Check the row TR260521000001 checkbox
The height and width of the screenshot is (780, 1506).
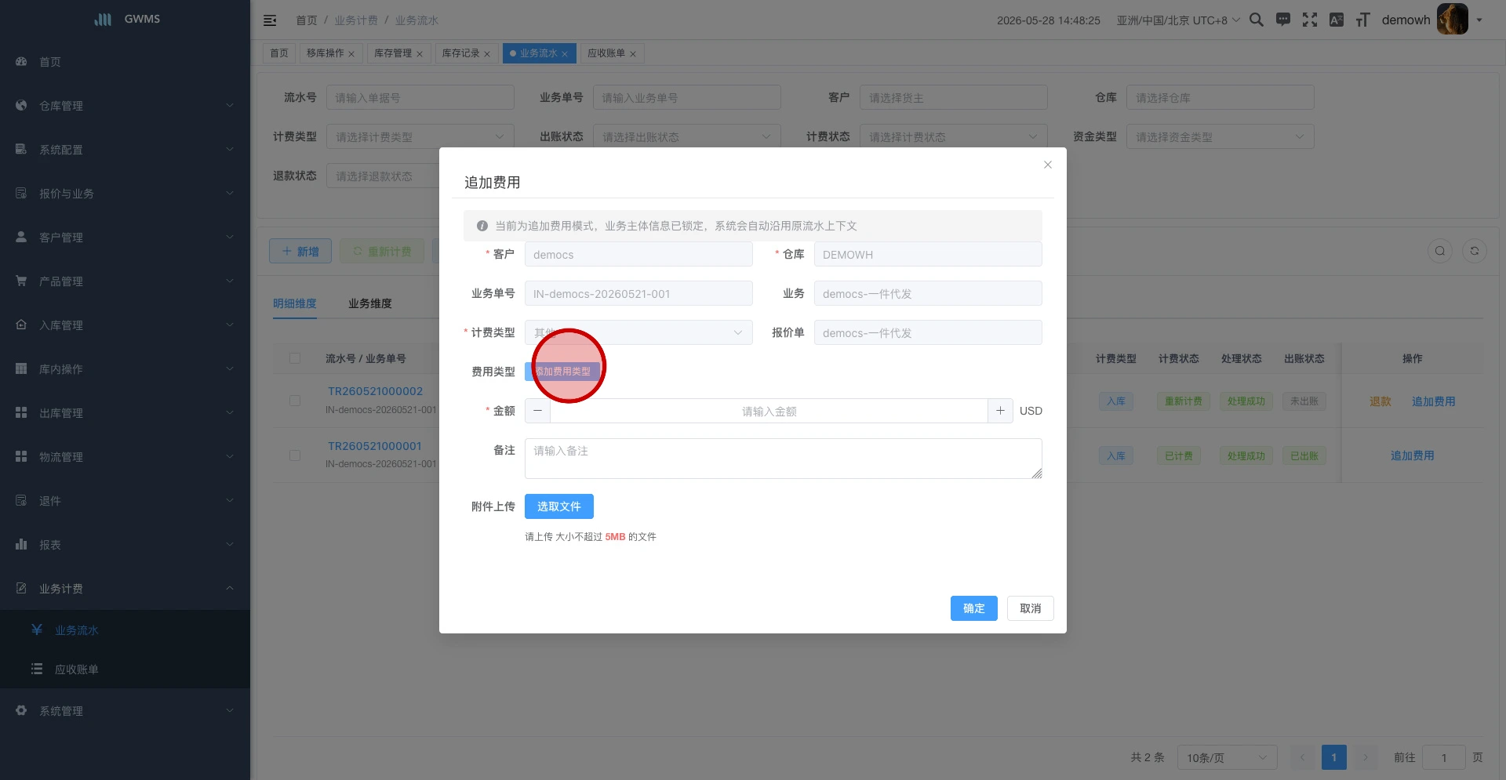pos(295,455)
